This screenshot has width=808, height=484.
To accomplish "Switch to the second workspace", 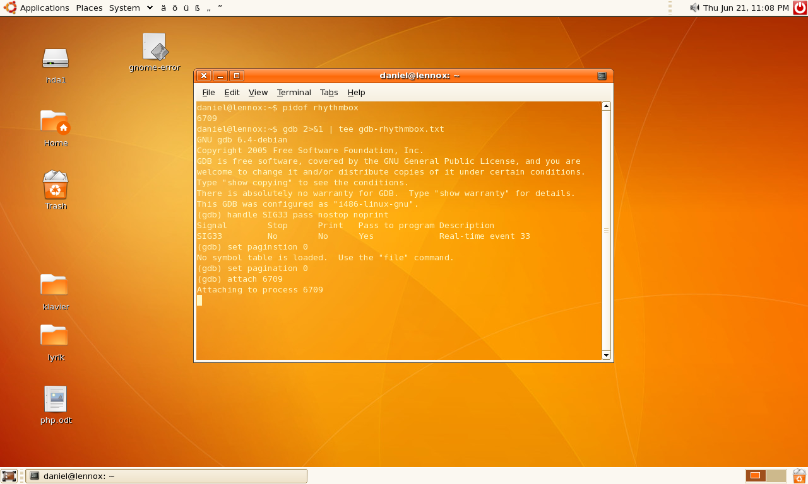I will pos(776,476).
